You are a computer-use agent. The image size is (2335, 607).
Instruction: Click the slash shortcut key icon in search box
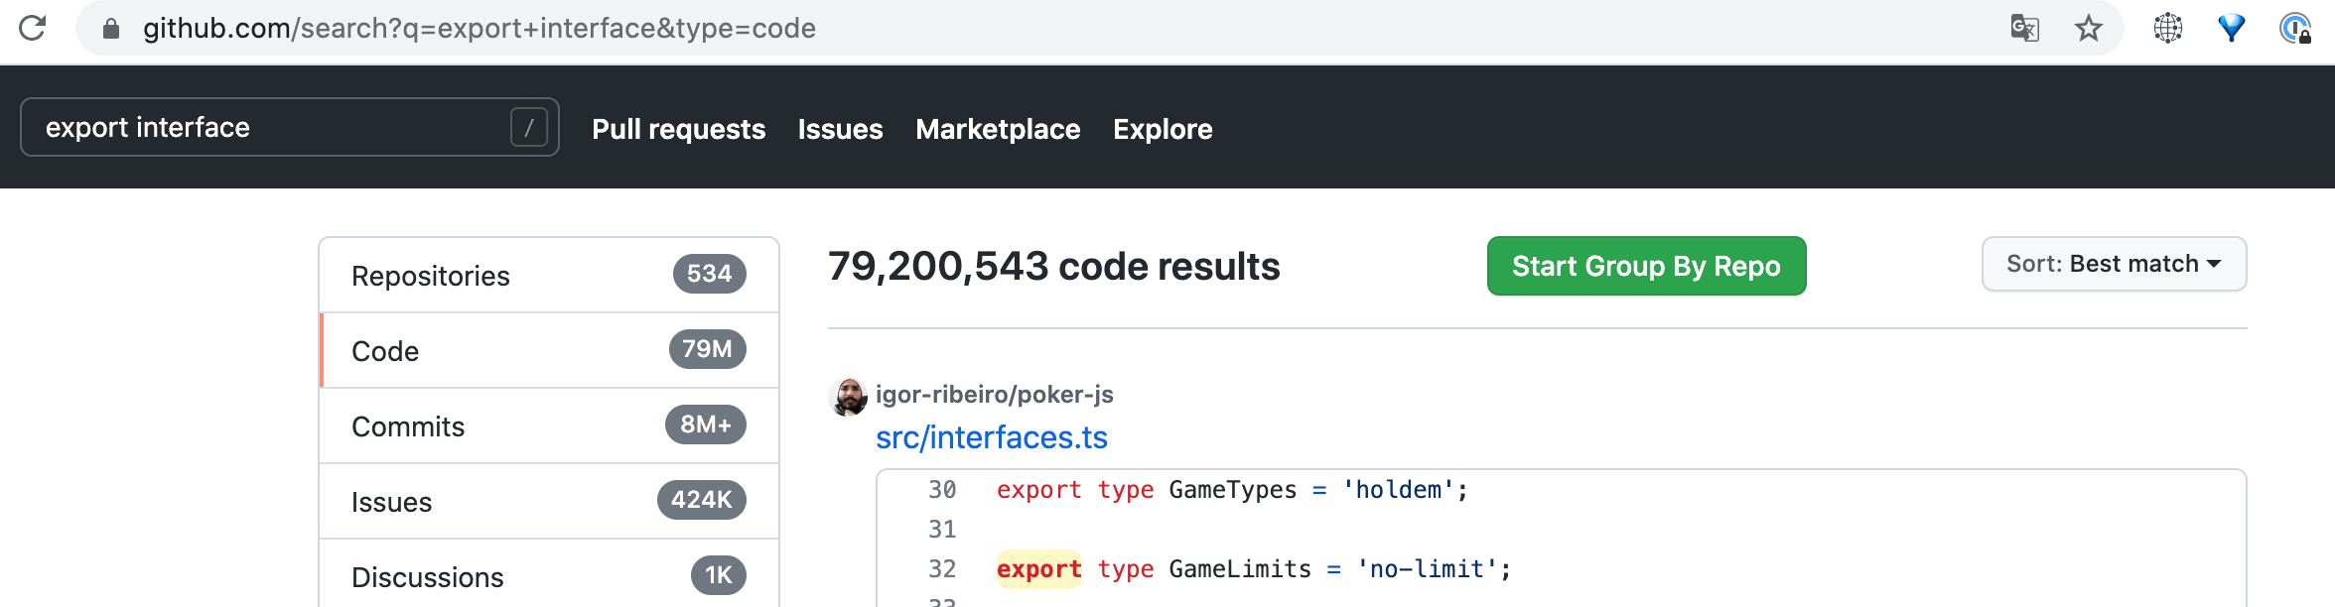tap(529, 127)
